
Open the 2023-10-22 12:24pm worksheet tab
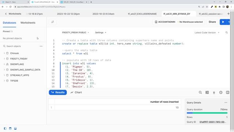click(68, 14)
